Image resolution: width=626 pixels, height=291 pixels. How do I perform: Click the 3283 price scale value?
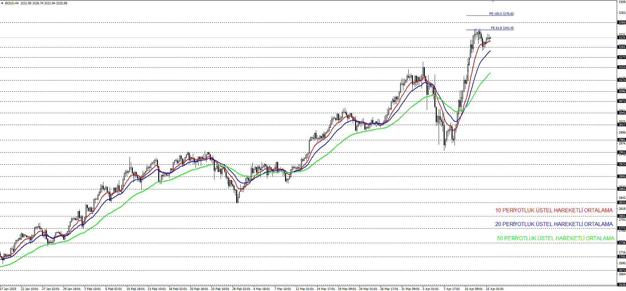coord(622,13)
